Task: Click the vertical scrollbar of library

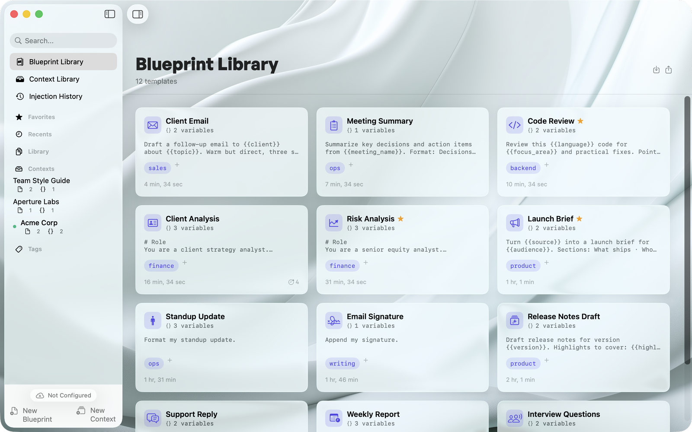Action: (x=687, y=230)
